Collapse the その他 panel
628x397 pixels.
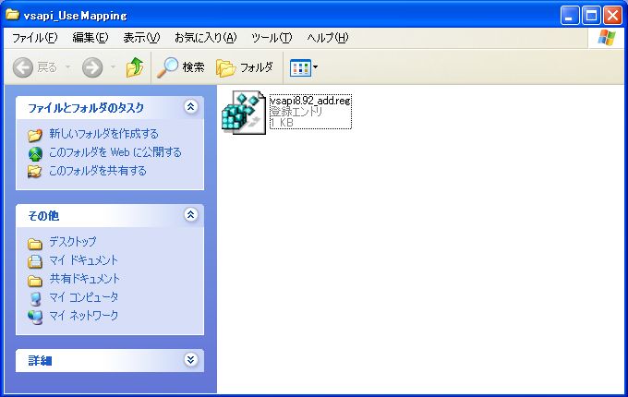coord(190,214)
